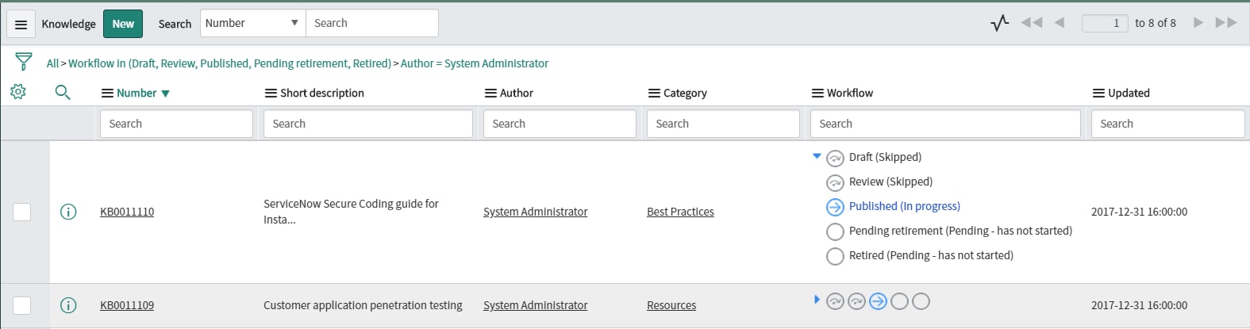Open the Best Practices category link
The width and height of the screenshot is (1250, 329).
pyautogui.click(x=680, y=212)
